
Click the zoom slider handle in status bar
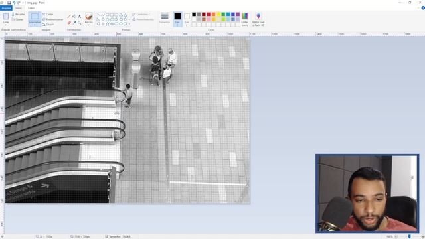pos(409,236)
